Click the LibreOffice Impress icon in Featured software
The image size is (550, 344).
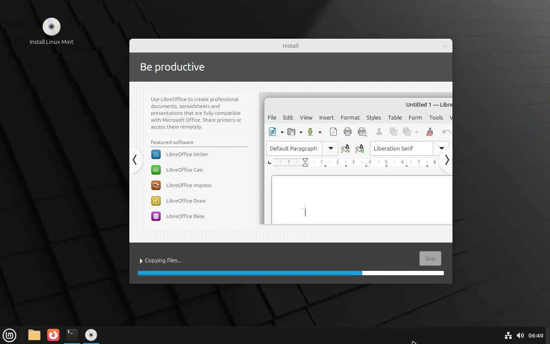(x=156, y=185)
